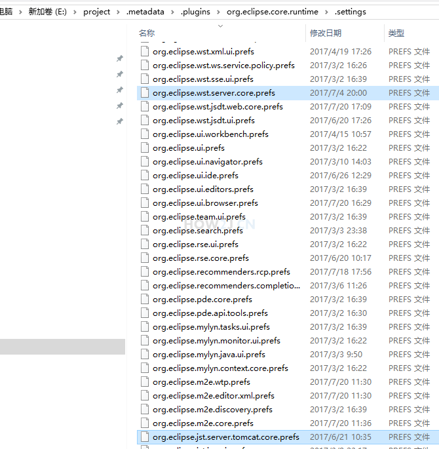Sort by 修改日期 column header
This screenshot has width=439, height=449.
click(x=326, y=33)
